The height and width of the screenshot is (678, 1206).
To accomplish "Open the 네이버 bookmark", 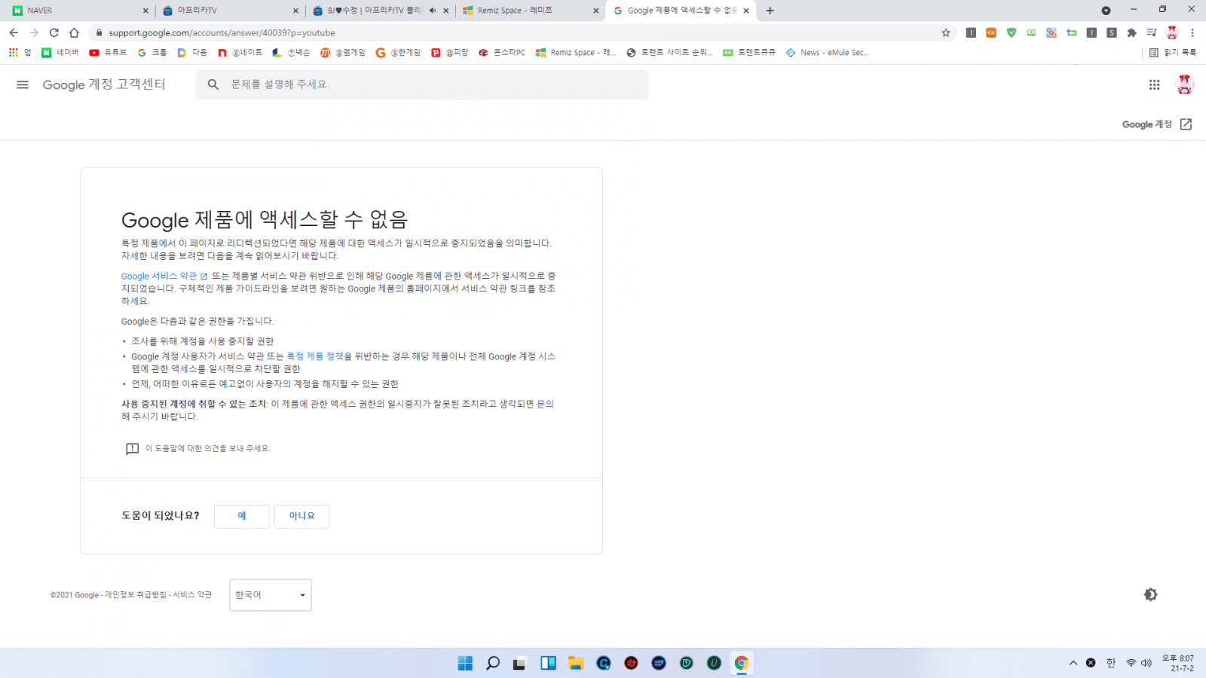I will [60, 52].
